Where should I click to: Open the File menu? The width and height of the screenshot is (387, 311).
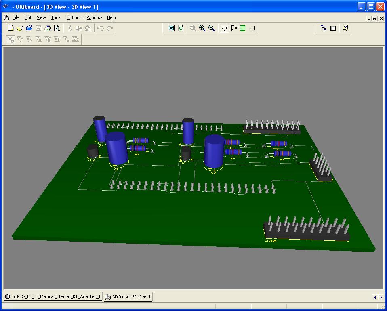click(x=16, y=17)
